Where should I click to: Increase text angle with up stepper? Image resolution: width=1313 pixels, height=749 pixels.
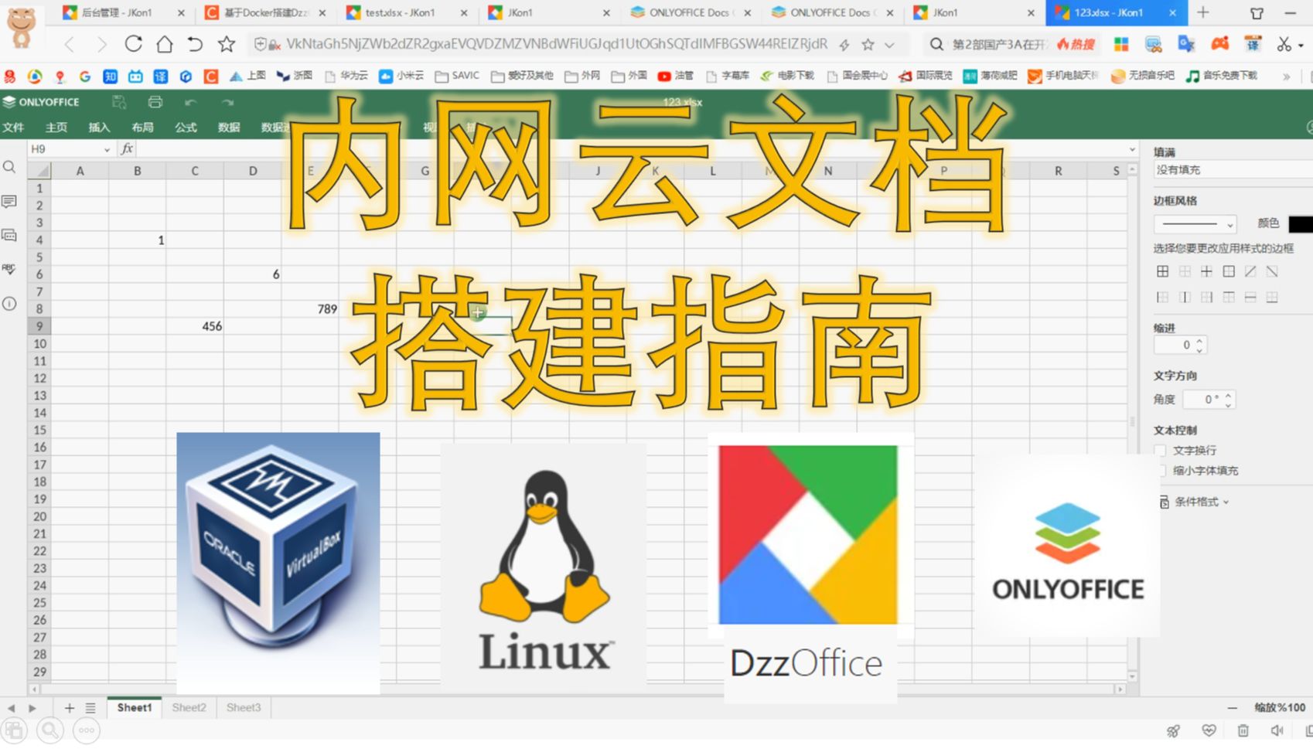coord(1228,395)
